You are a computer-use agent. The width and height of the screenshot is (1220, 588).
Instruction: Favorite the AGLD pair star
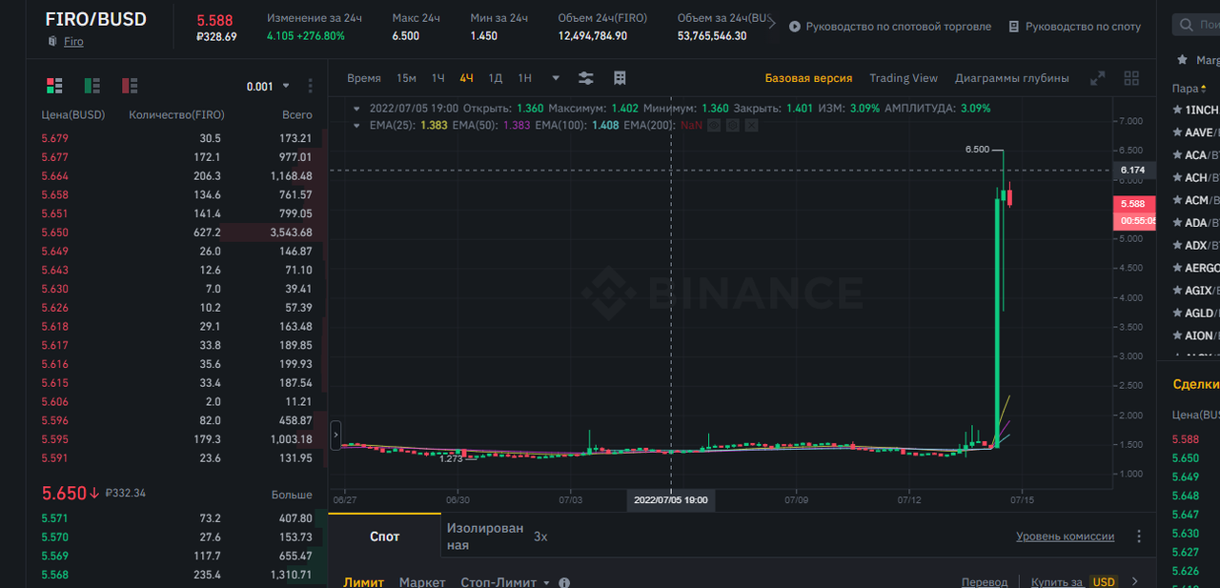click(x=1178, y=313)
